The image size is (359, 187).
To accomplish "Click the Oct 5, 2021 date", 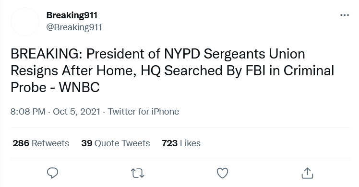I will (77, 112).
